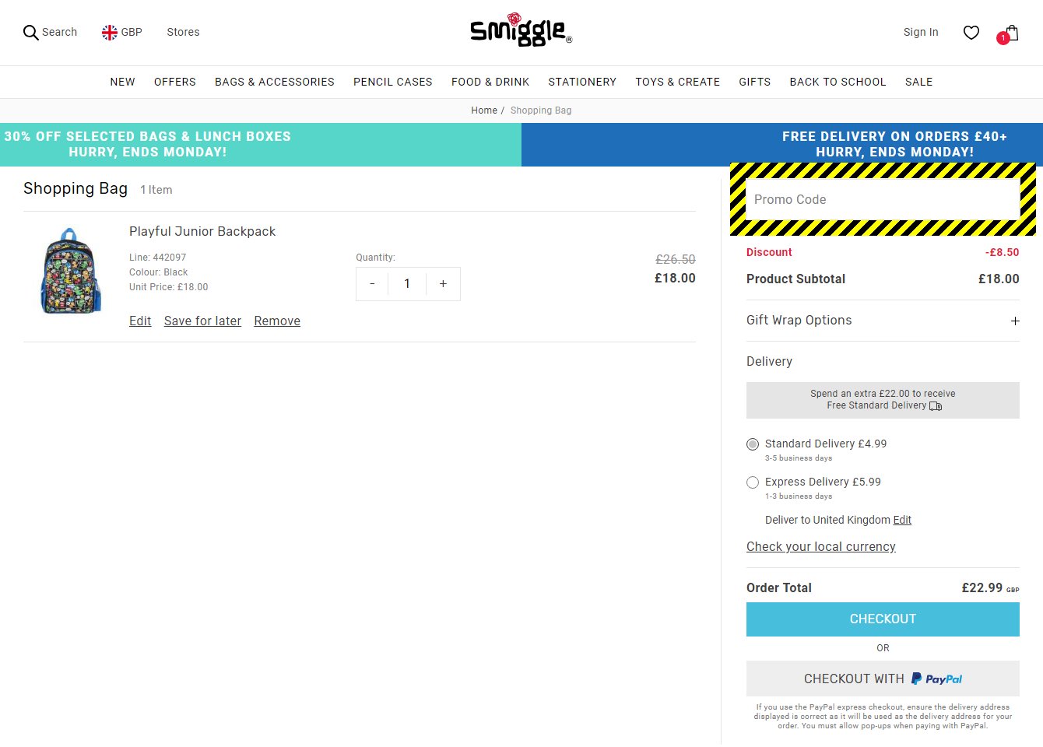Image resolution: width=1043 pixels, height=747 pixels.
Task: Open the GBP currency flag selector
Action: (122, 32)
